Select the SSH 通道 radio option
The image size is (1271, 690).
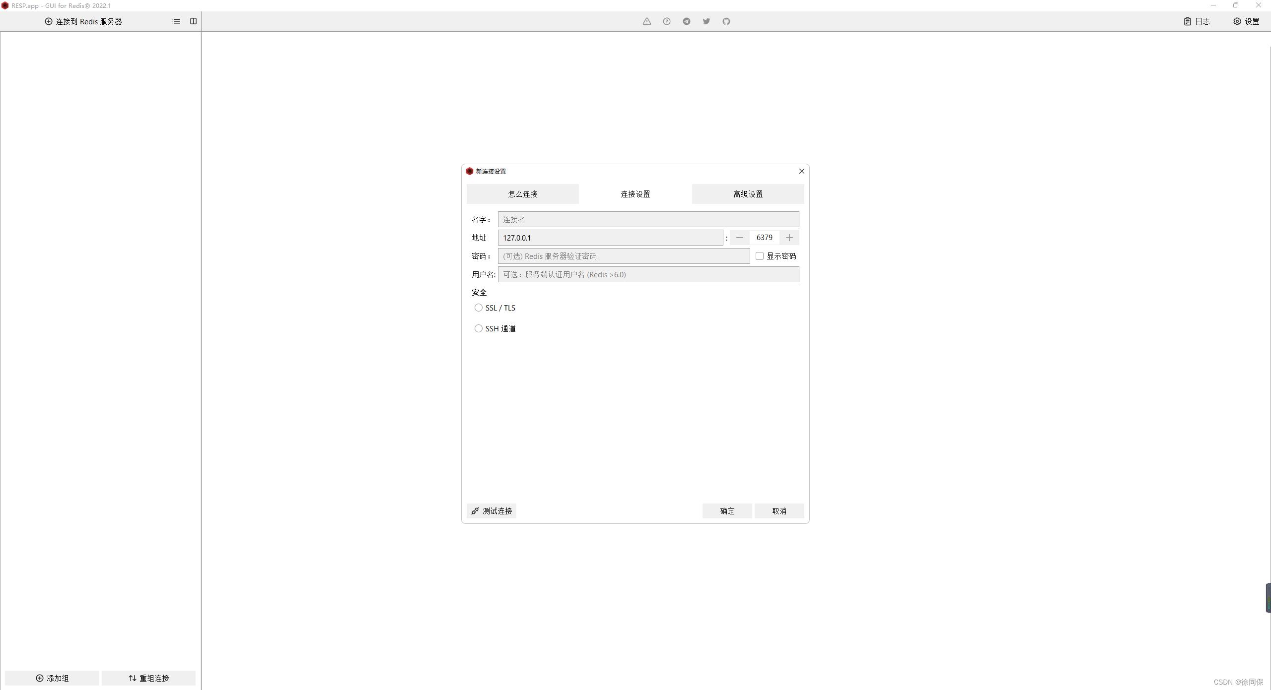click(479, 328)
